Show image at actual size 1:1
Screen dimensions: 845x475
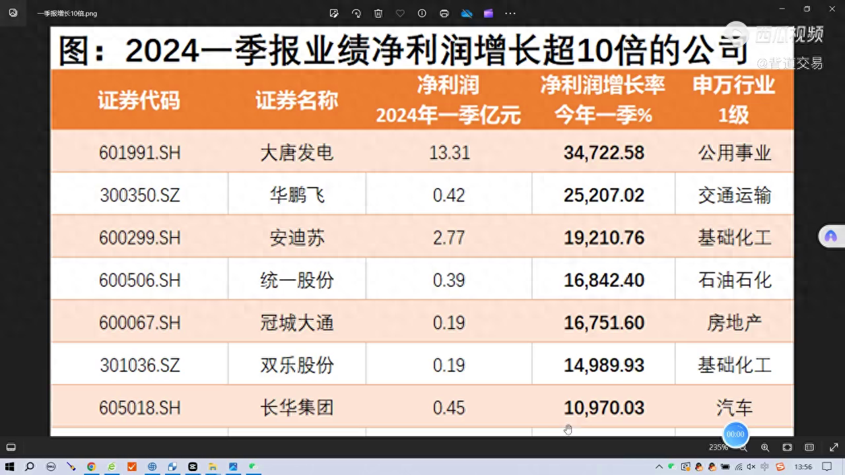coord(809,447)
